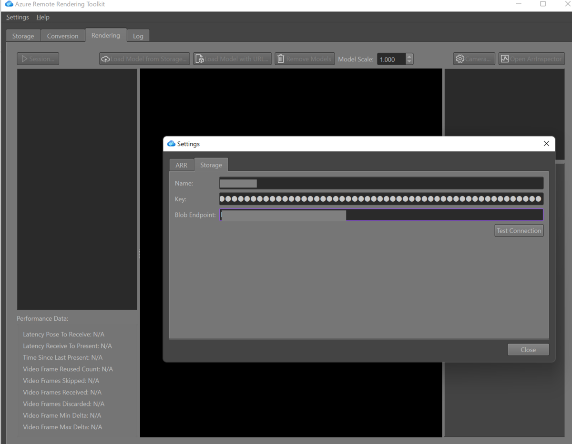This screenshot has width=572, height=444.
Task: Minimize the main application window
Action: tap(519, 4)
